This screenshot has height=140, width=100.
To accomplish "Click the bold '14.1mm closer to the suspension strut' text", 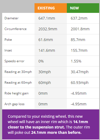I will (48, 124).
